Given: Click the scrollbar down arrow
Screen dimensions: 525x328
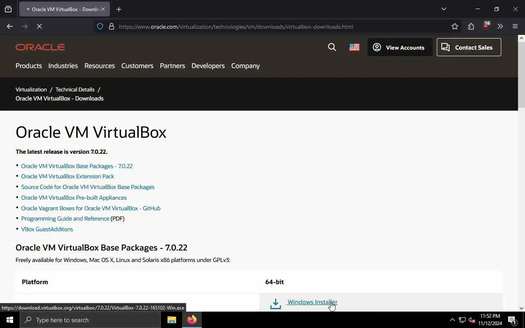Looking at the screenshot, I should click(x=521, y=308).
